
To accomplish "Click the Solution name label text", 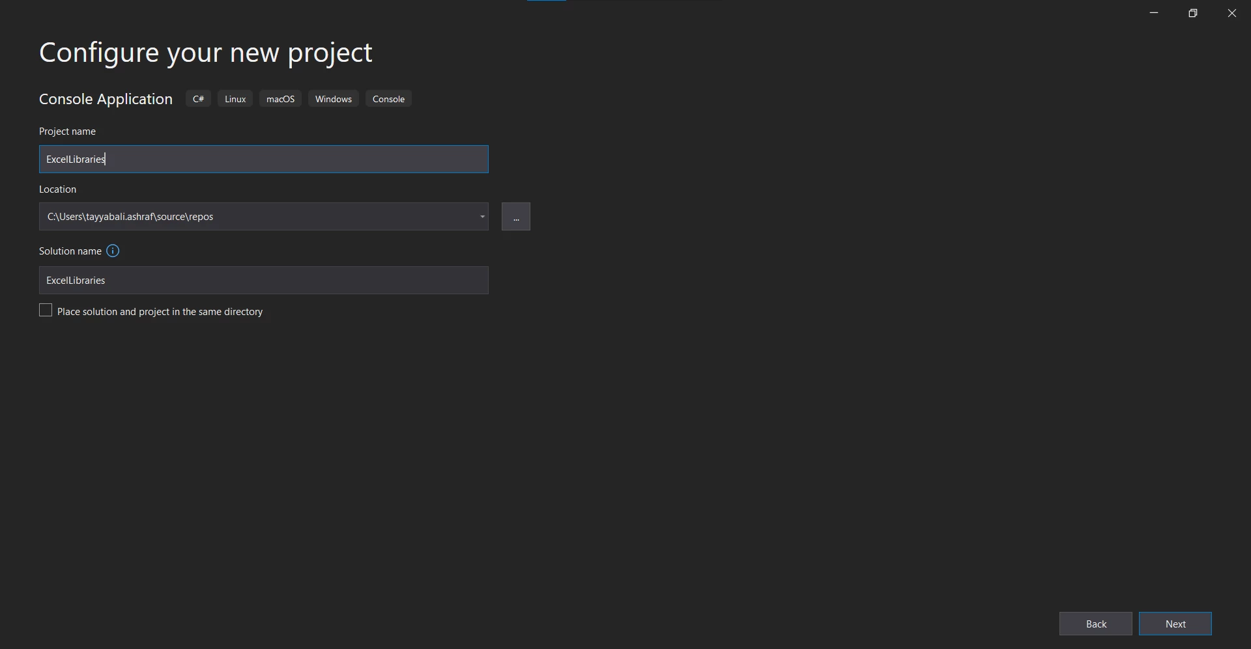I will coord(70,251).
